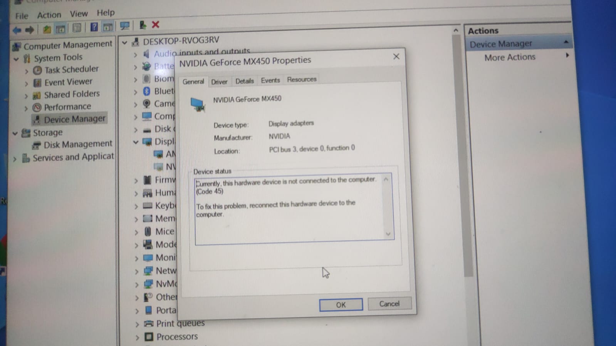Screen dimensions: 616x346
Task: Toggle the Show/Hide Action Pane toolbar icon
Action: (108, 27)
